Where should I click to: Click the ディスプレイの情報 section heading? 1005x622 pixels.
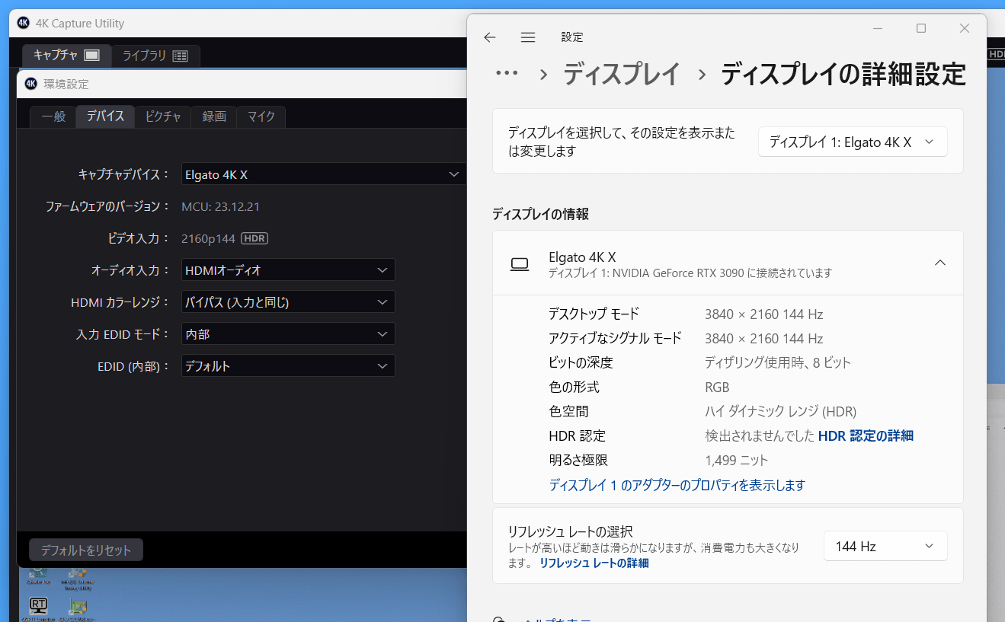pos(540,214)
